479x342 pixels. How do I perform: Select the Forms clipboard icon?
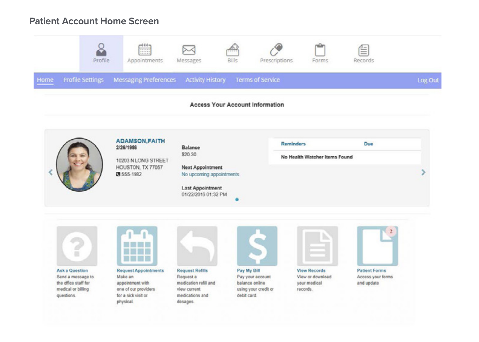320,50
